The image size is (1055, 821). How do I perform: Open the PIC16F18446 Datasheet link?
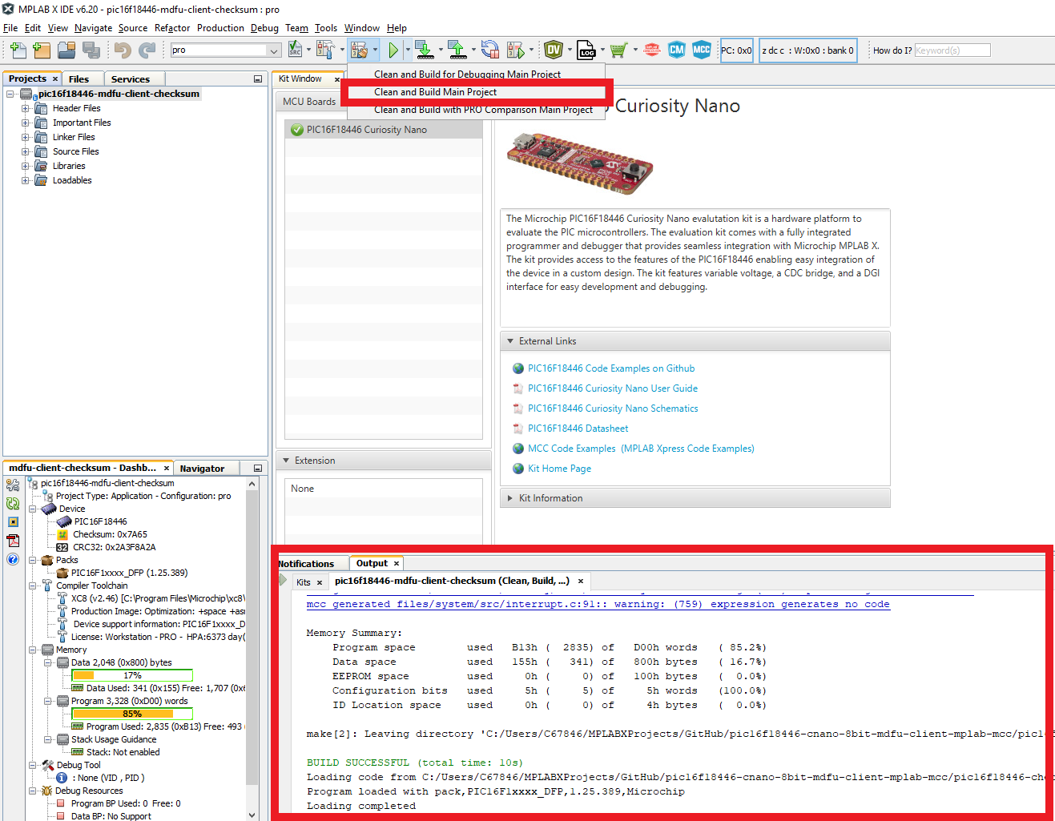[578, 429]
